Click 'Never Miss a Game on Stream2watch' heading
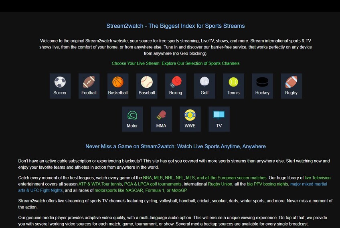Viewport: 340px width, 228px height. (x=176, y=147)
